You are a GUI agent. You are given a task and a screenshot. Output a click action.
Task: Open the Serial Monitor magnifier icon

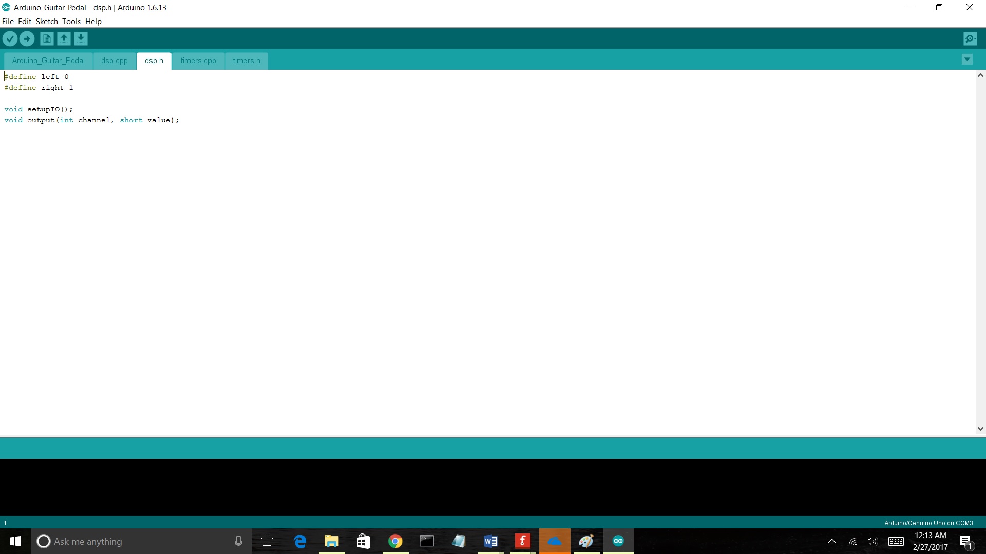970,38
